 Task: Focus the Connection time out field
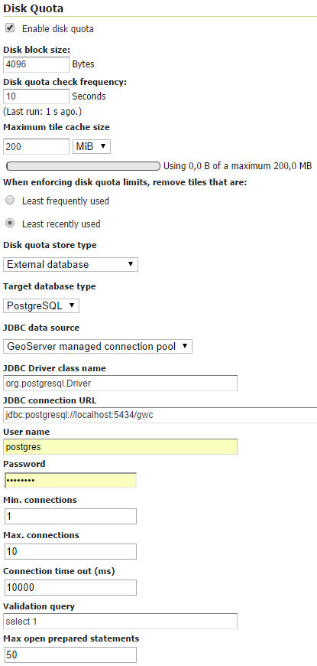click(70, 587)
